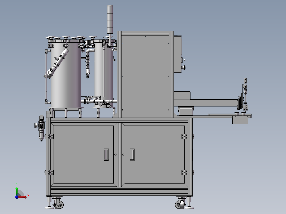
Task: Click the left cabinet door handle
Action: click(106, 154)
